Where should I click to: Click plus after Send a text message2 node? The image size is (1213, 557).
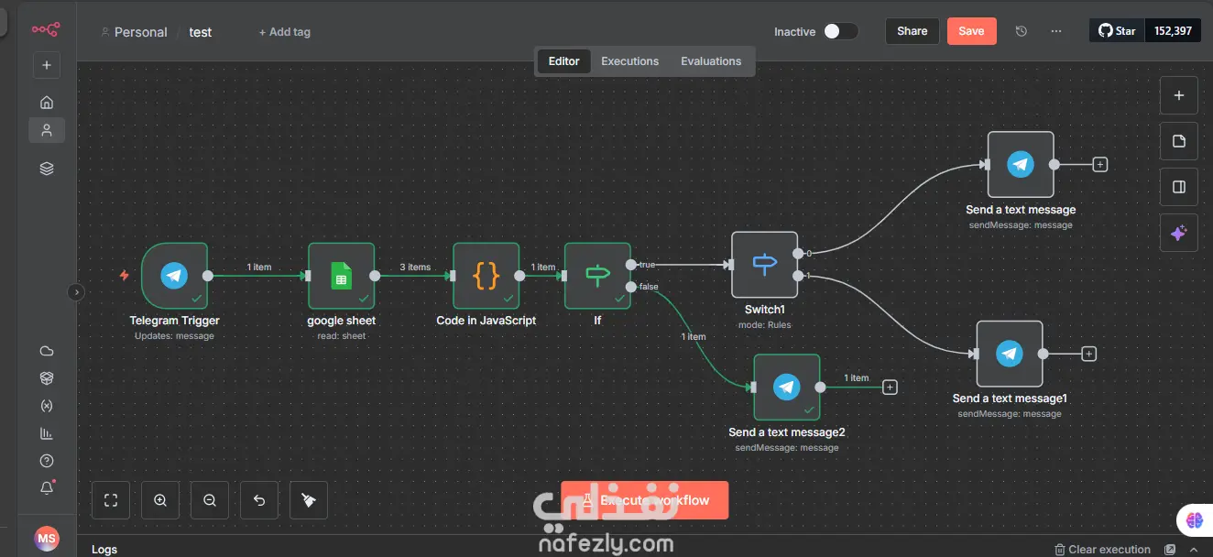coord(889,388)
